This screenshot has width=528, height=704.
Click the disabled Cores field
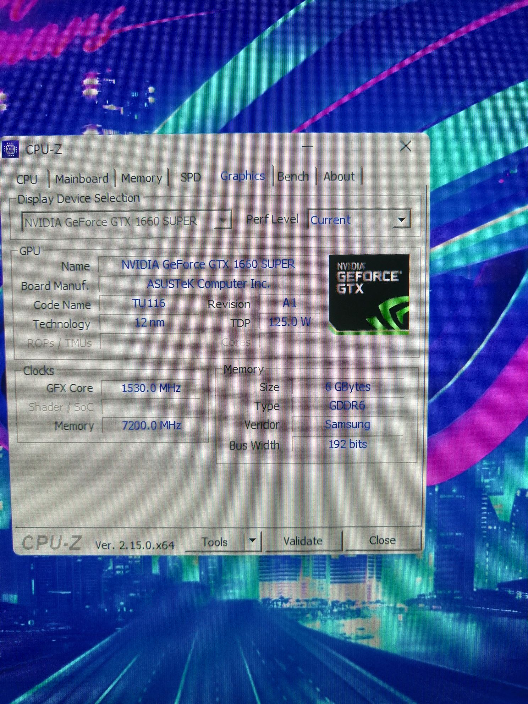point(290,341)
